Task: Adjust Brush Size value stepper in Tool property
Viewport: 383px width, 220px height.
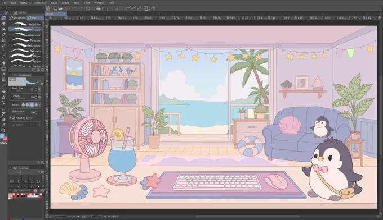Action: tap(37, 90)
